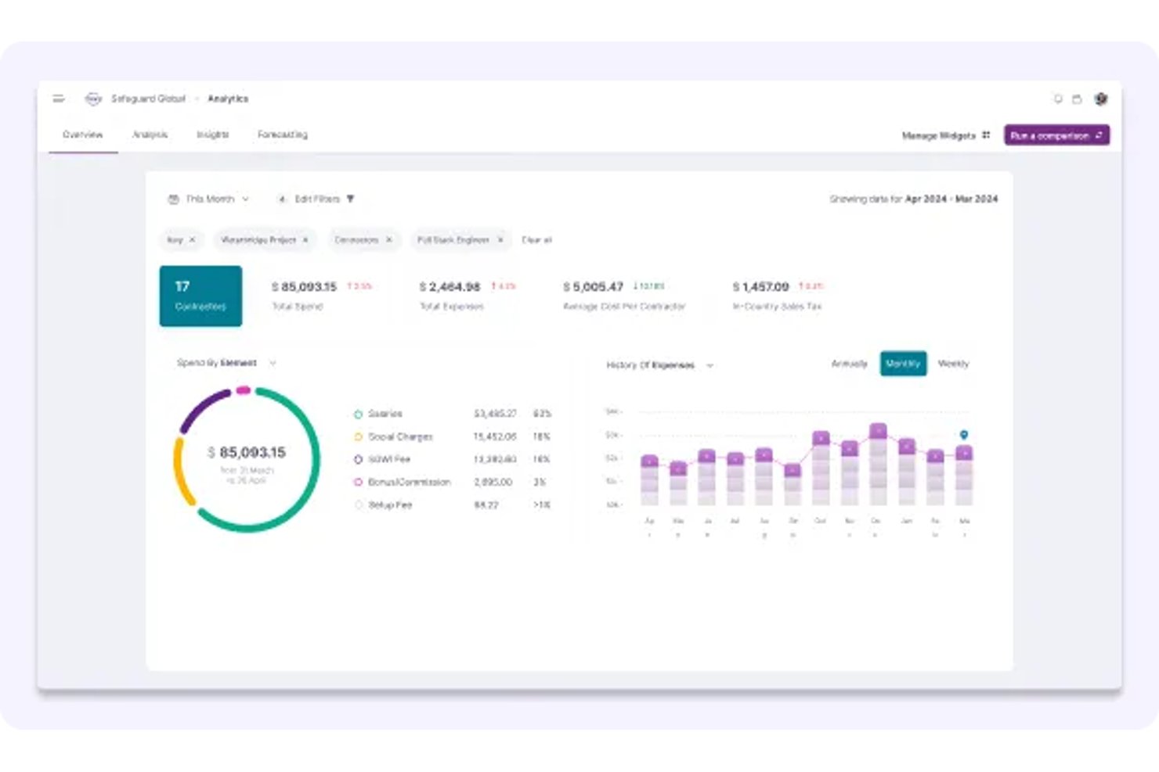
Task: Click the funnel icon next to Edit Filters
Action: (x=350, y=199)
